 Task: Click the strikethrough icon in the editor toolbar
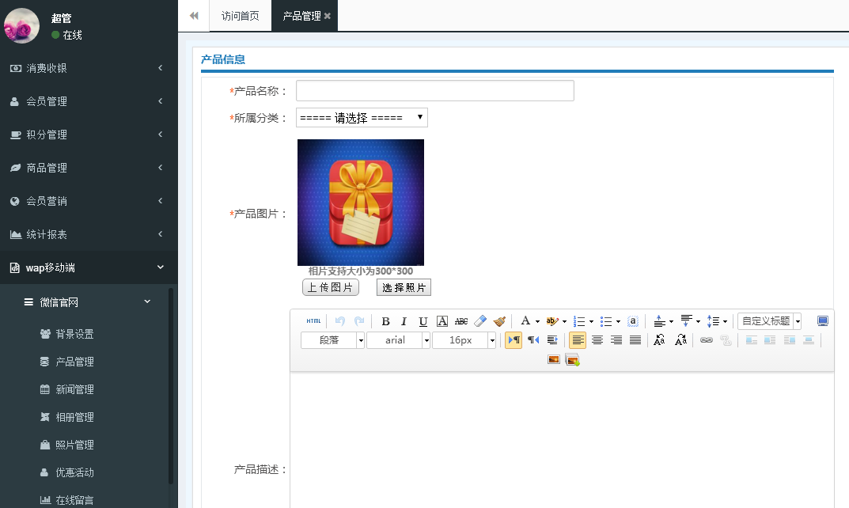pos(461,320)
